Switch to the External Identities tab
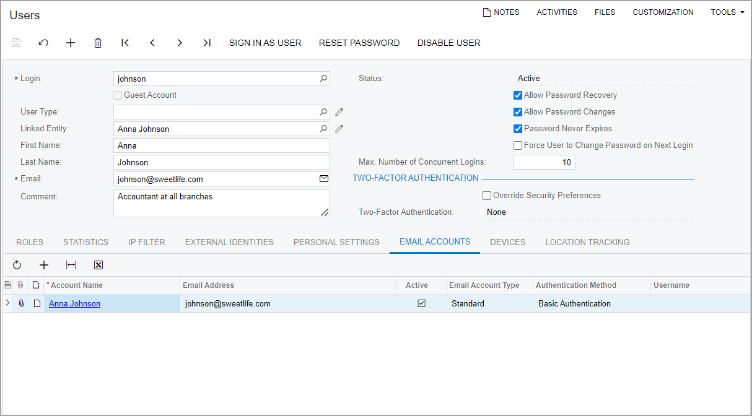752x416 pixels. (x=229, y=242)
